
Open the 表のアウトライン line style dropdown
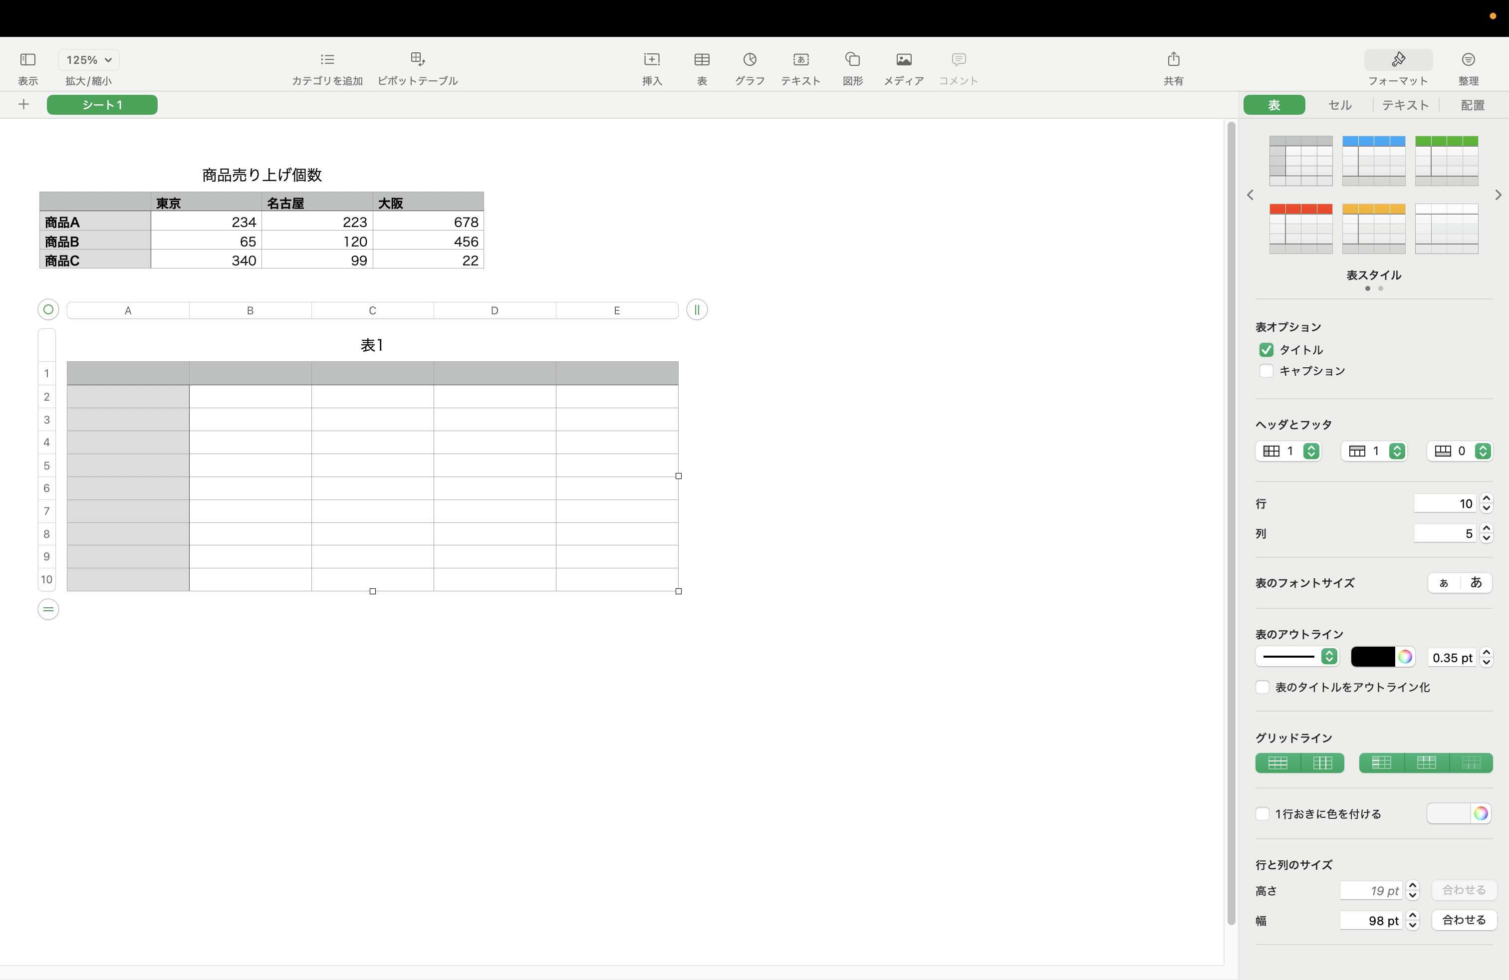point(1297,657)
